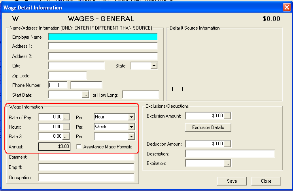Expand the empty Rate 3 Per dropdown

pyautogui.click(x=131, y=136)
